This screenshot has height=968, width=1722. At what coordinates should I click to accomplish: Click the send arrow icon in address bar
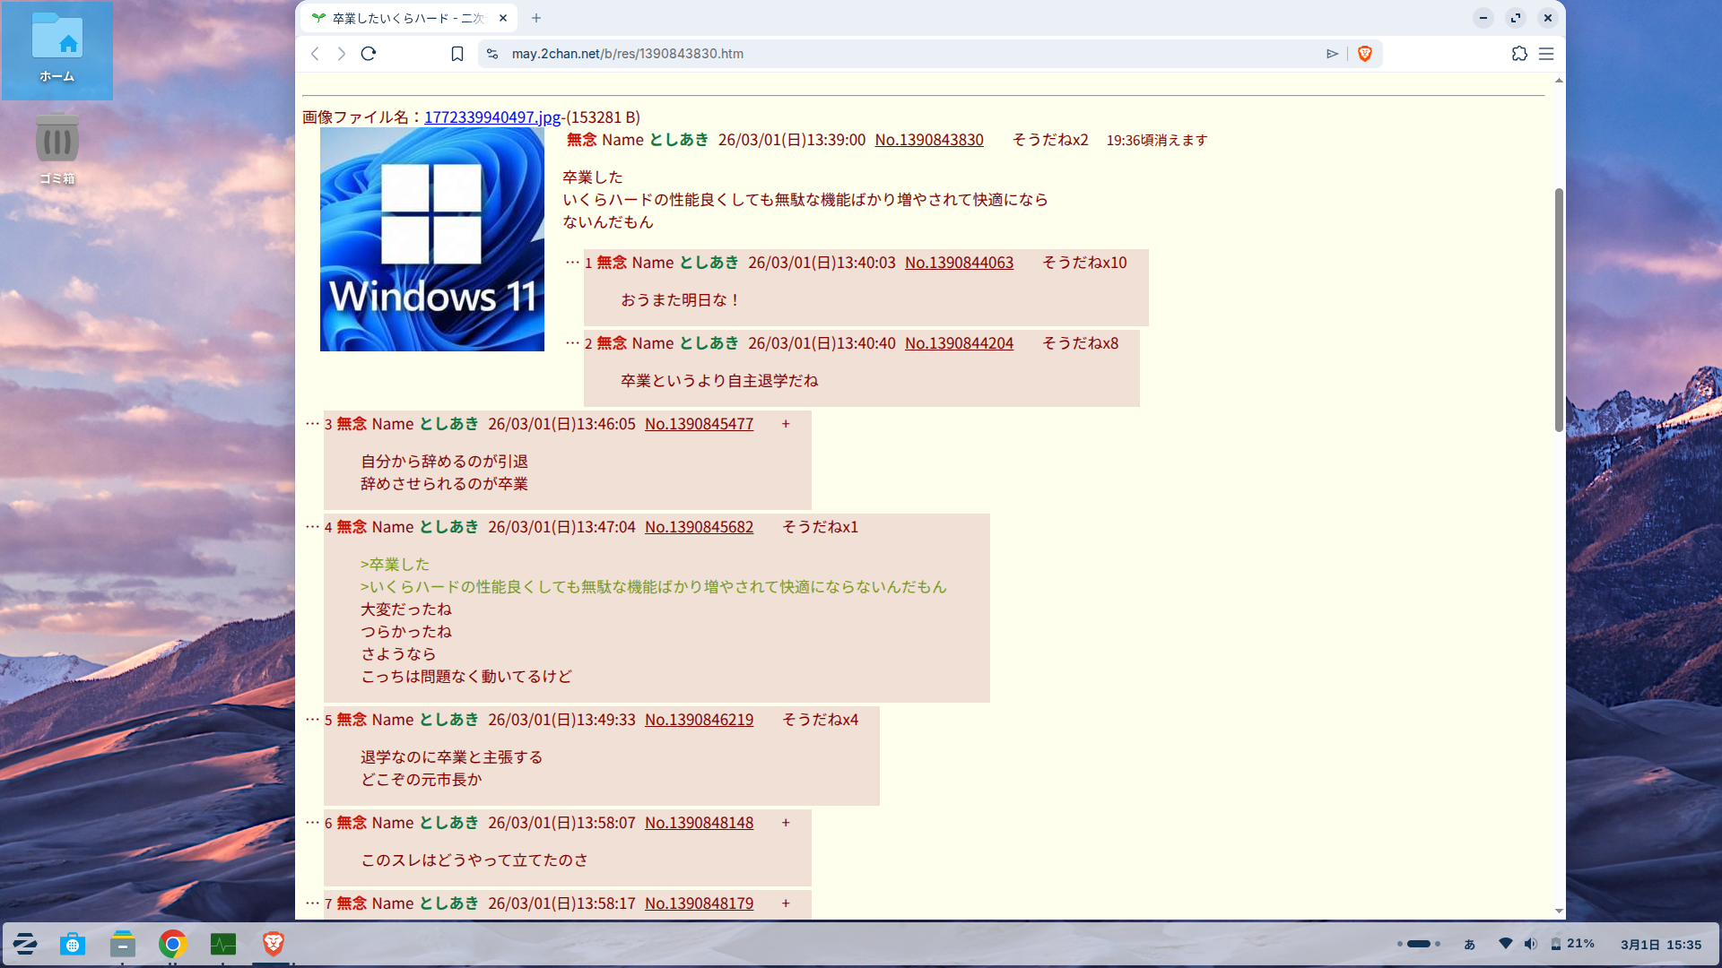1332,54
